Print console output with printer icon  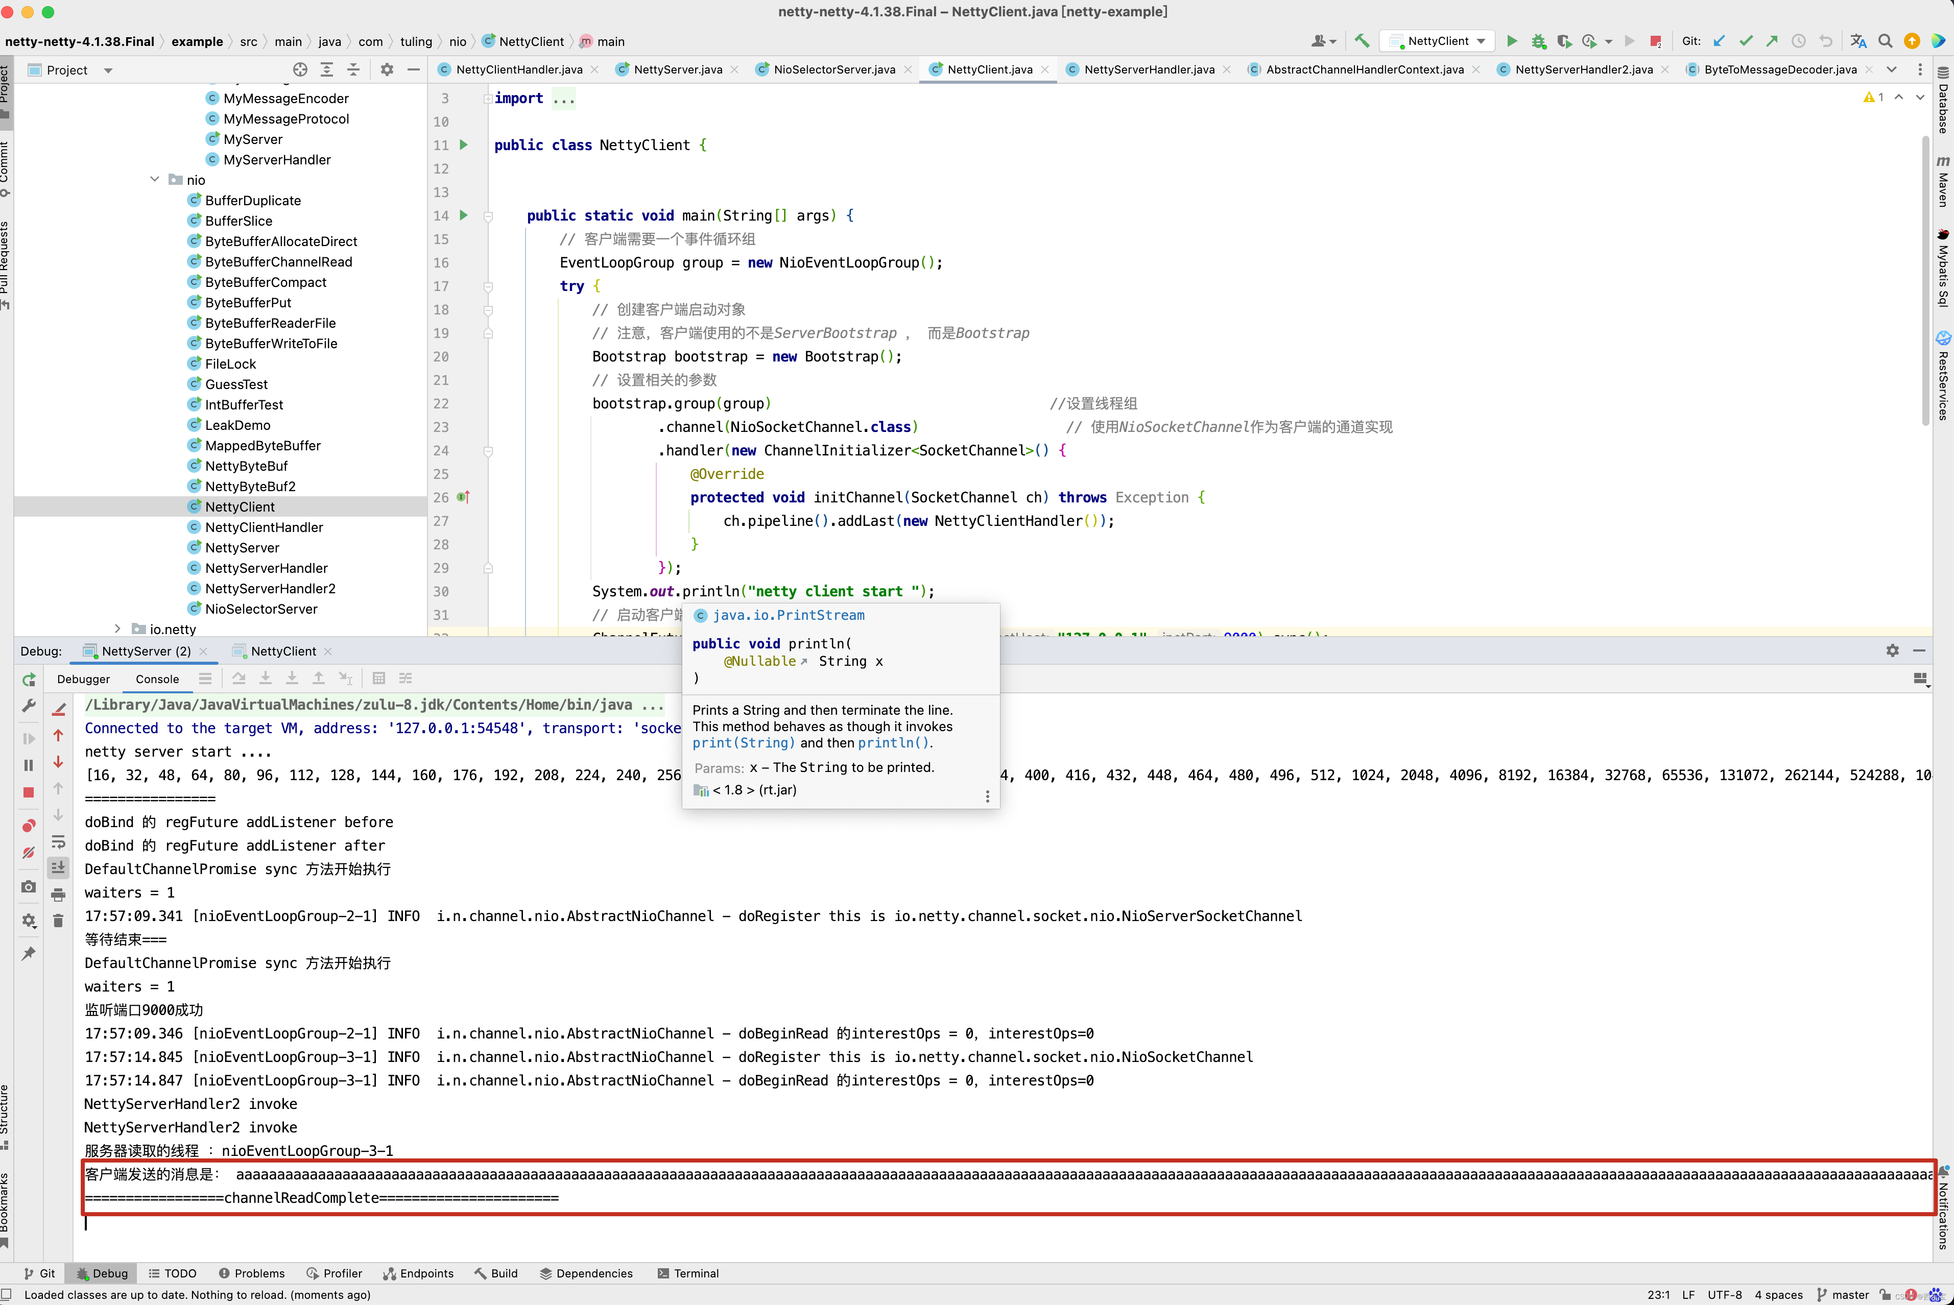(58, 895)
